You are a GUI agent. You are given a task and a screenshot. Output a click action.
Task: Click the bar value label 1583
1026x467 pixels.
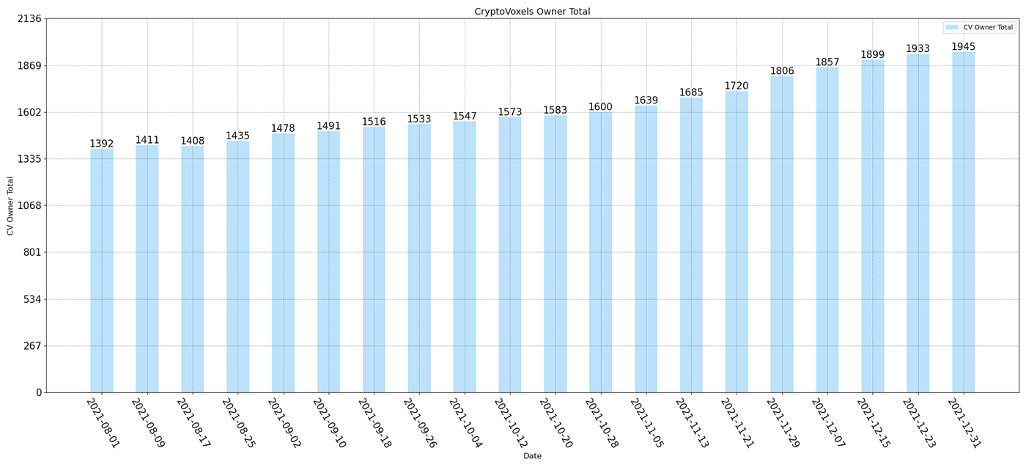[x=555, y=110]
